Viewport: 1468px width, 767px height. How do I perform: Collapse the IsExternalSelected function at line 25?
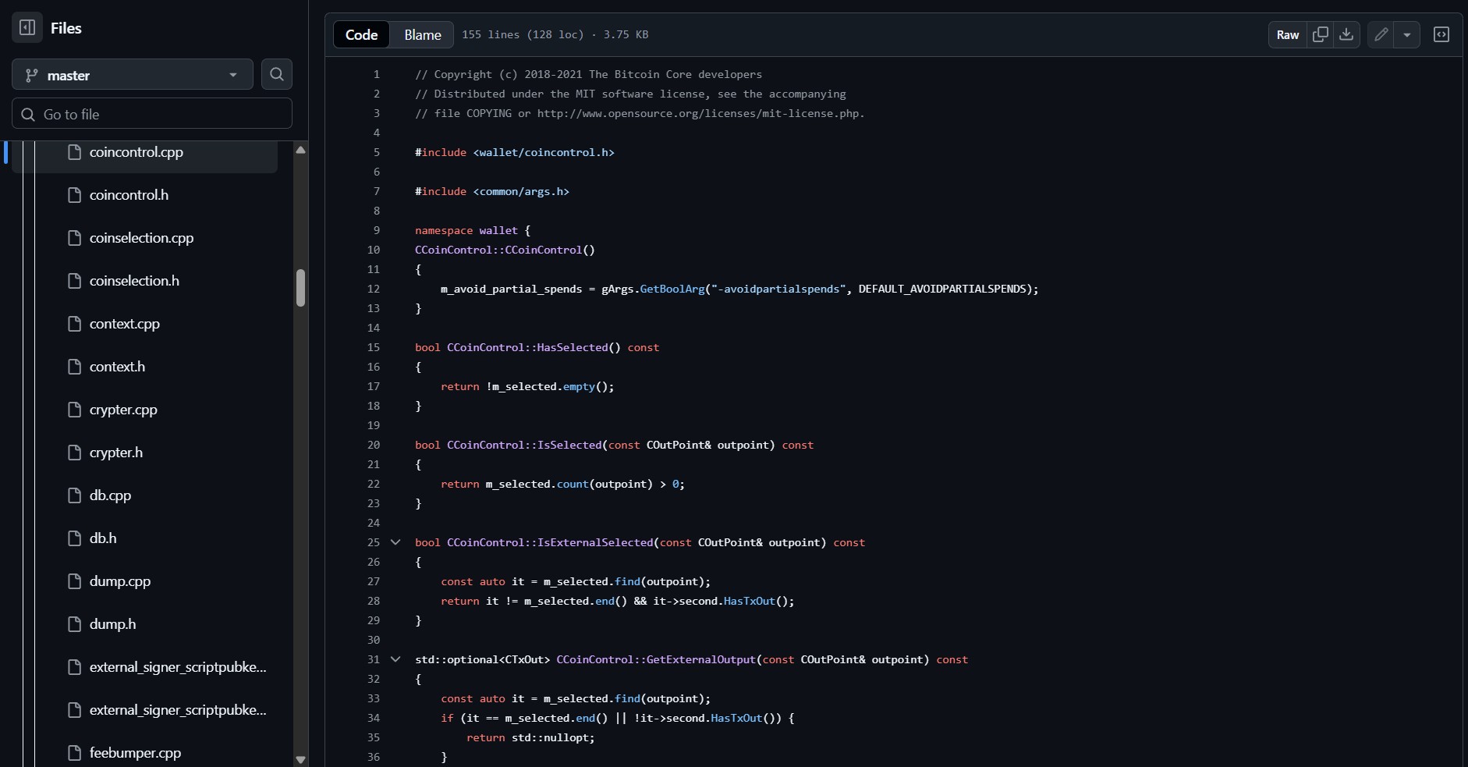[395, 542]
